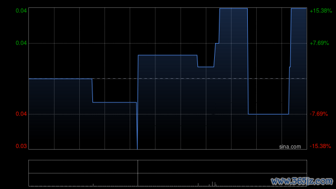Click the sina.com watermark text
This screenshot has width=336, height=189.
point(290,147)
